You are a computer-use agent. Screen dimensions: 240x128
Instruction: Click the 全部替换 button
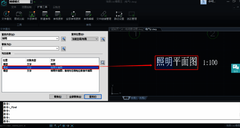(75, 97)
